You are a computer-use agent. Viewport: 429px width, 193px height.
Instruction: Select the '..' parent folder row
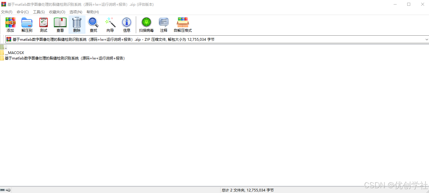point(4,47)
